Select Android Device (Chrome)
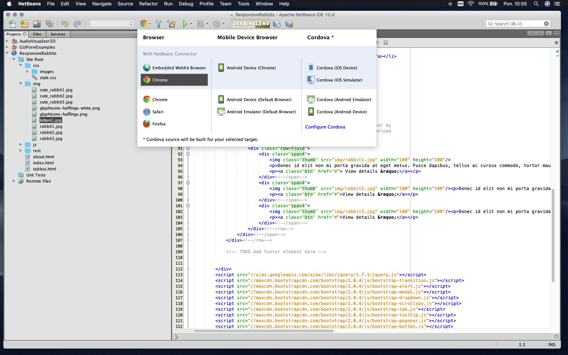Screen dimensions: 568x355 [247, 68]
